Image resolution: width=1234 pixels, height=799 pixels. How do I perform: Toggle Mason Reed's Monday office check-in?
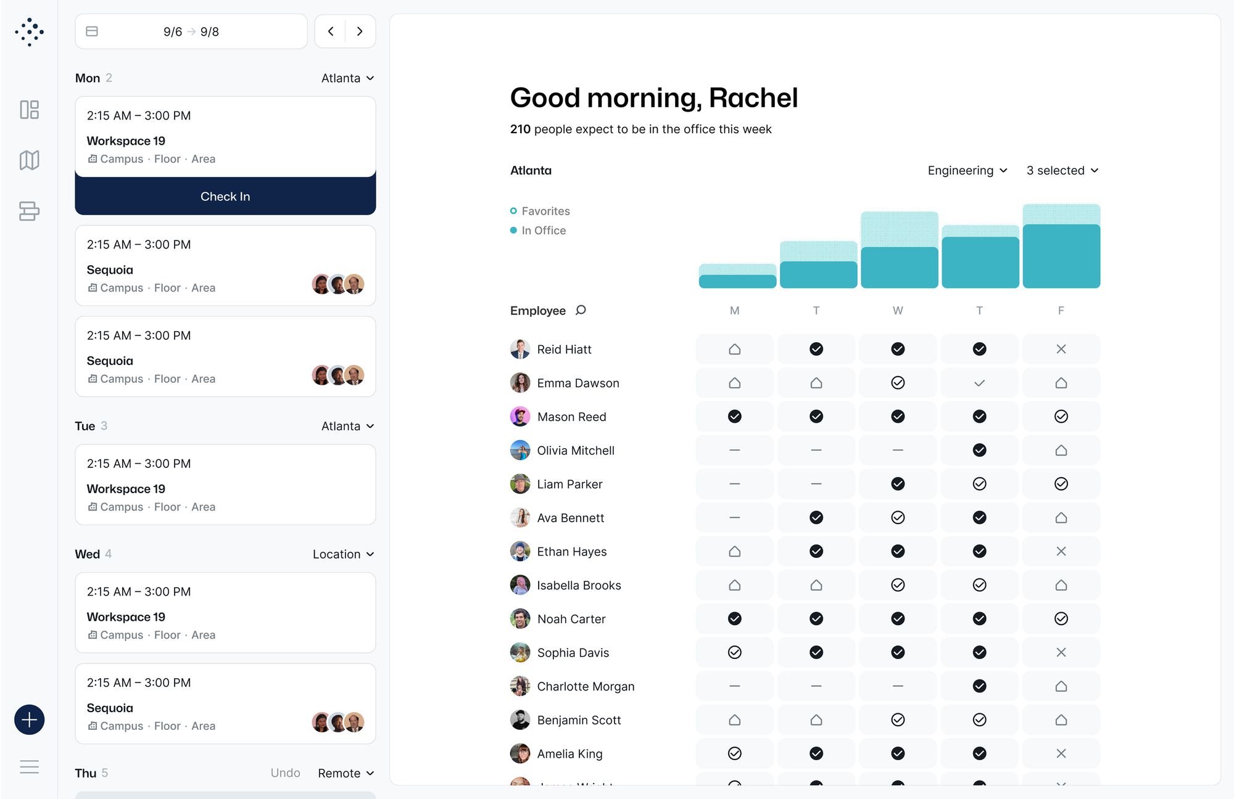(734, 416)
